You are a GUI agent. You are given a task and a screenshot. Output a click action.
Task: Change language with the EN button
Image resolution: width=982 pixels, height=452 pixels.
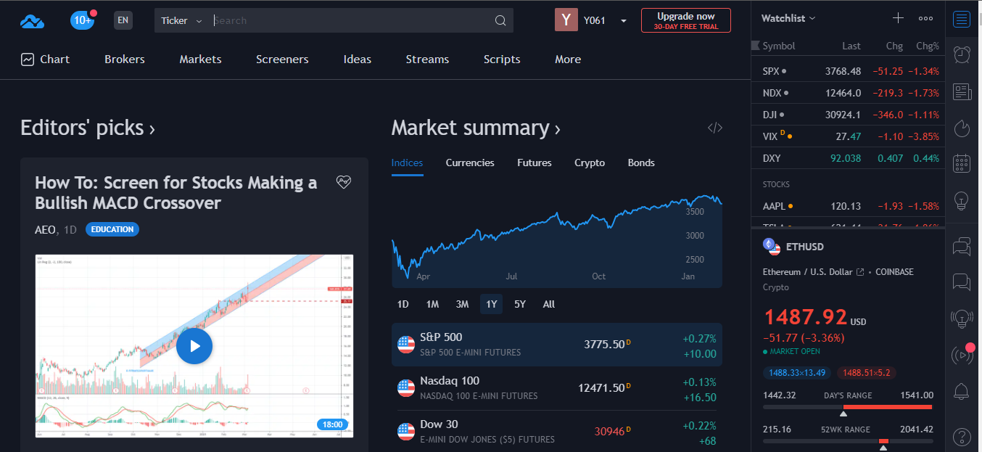click(123, 20)
